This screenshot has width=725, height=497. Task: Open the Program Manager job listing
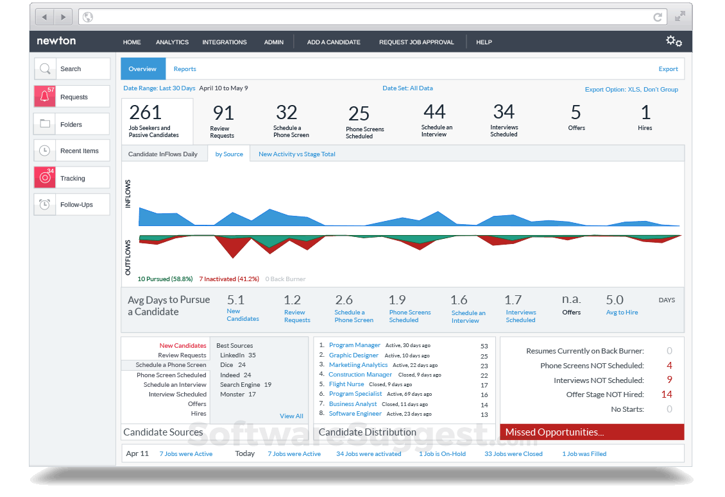pos(355,345)
